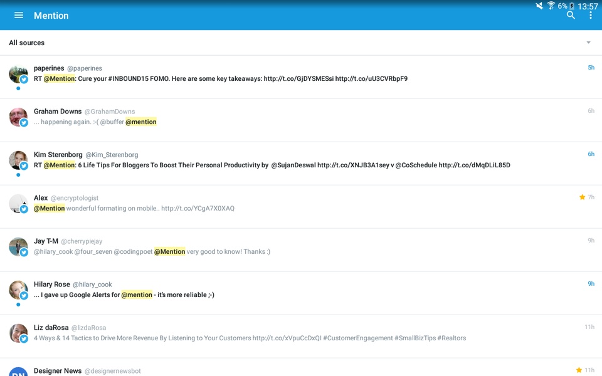Viewport: 602px width, 376px height.
Task: Click the #CustomerEngagement hashtag
Action: point(358,338)
